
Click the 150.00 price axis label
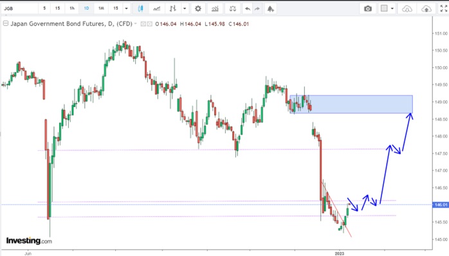(441, 68)
